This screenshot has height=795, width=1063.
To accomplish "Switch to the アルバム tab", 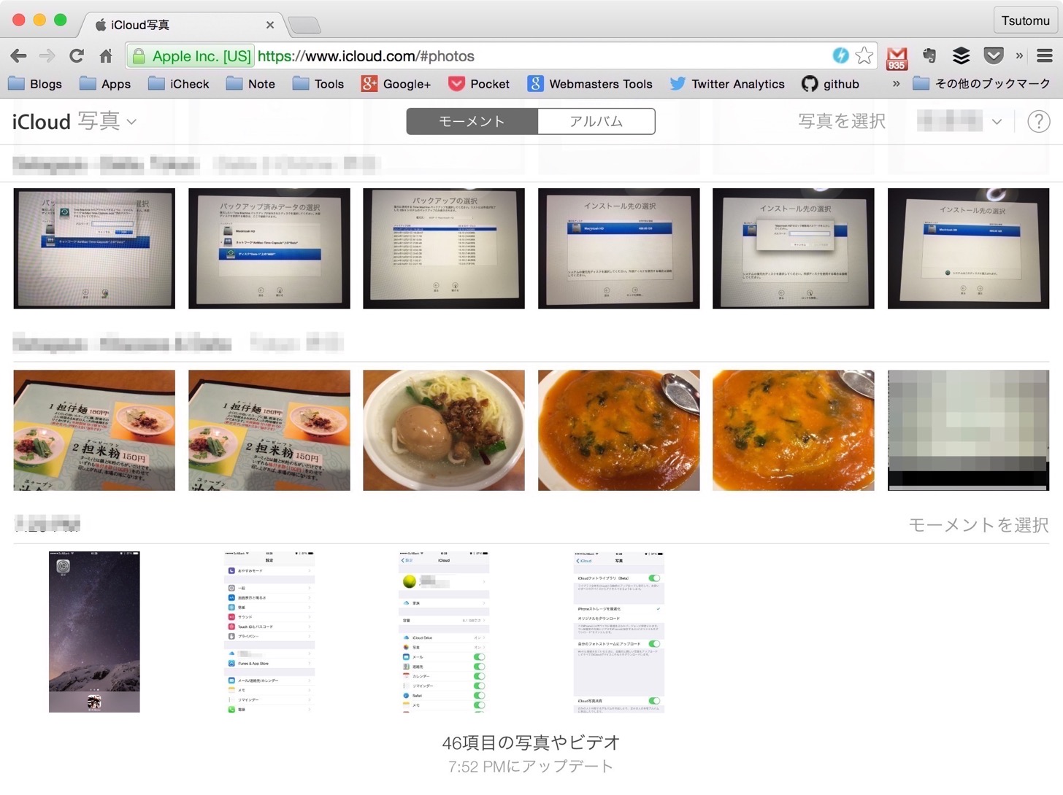I will point(596,121).
